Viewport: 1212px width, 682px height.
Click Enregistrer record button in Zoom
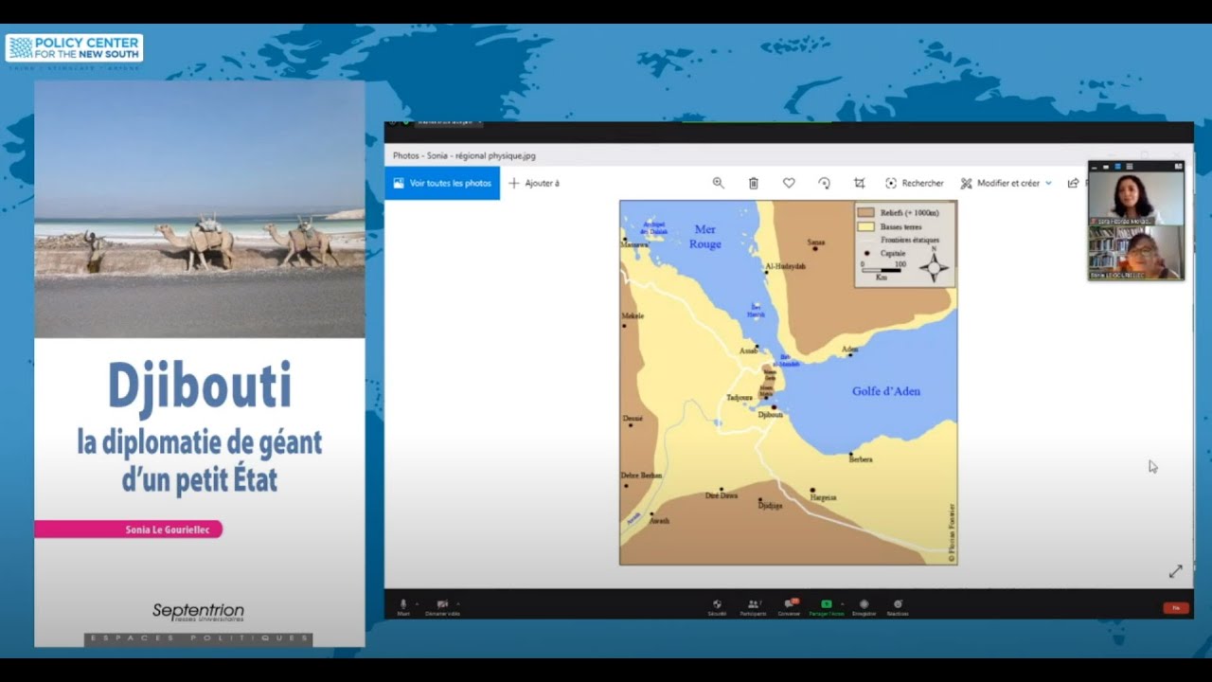[864, 606]
